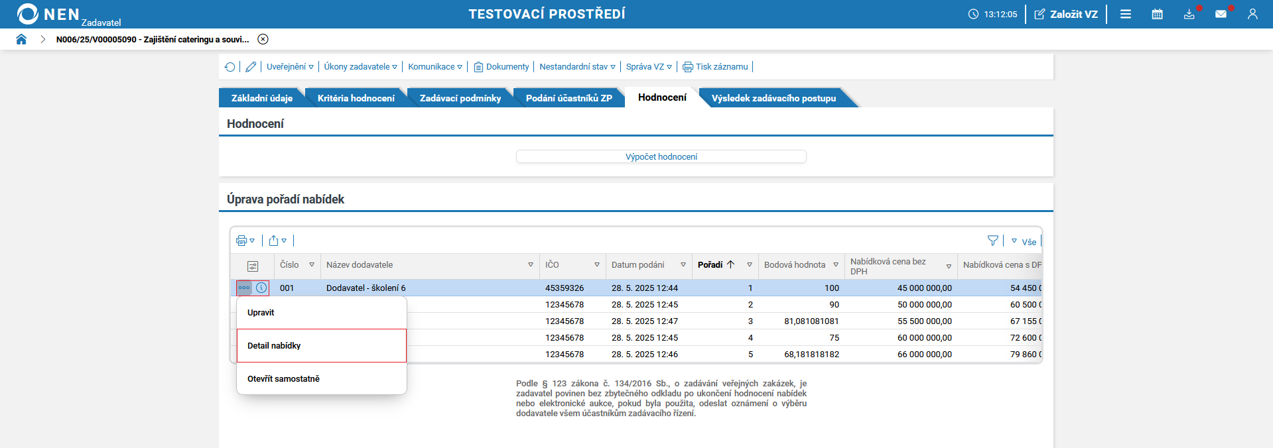Click date cell 28. 5. 2025 12:47
This screenshot has height=448, width=1273.
click(x=645, y=321)
